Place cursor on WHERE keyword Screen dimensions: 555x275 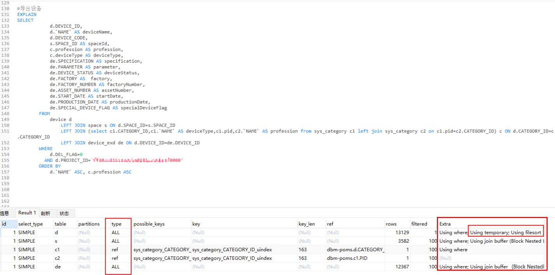46,149
